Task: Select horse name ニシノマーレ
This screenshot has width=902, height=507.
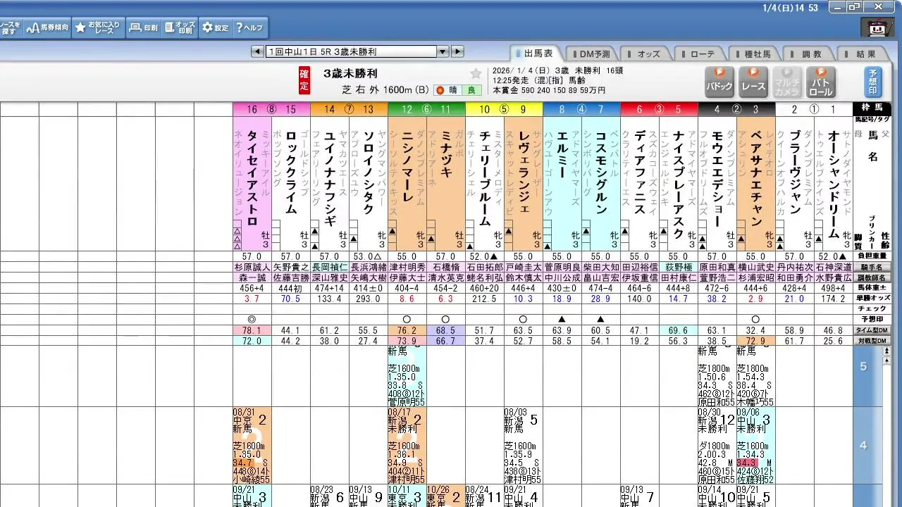Action: [407, 166]
